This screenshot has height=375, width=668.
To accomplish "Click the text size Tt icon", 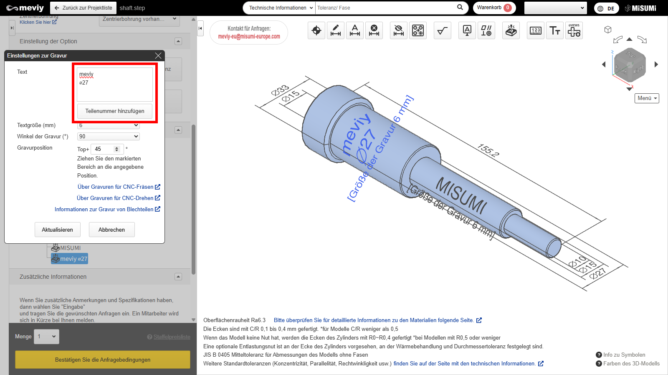I will pyautogui.click(x=555, y=30).
